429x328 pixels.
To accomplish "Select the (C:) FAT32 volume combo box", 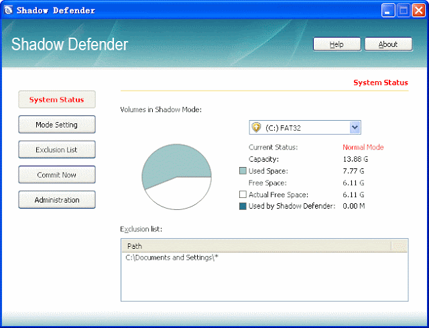I will pos(305,127).
